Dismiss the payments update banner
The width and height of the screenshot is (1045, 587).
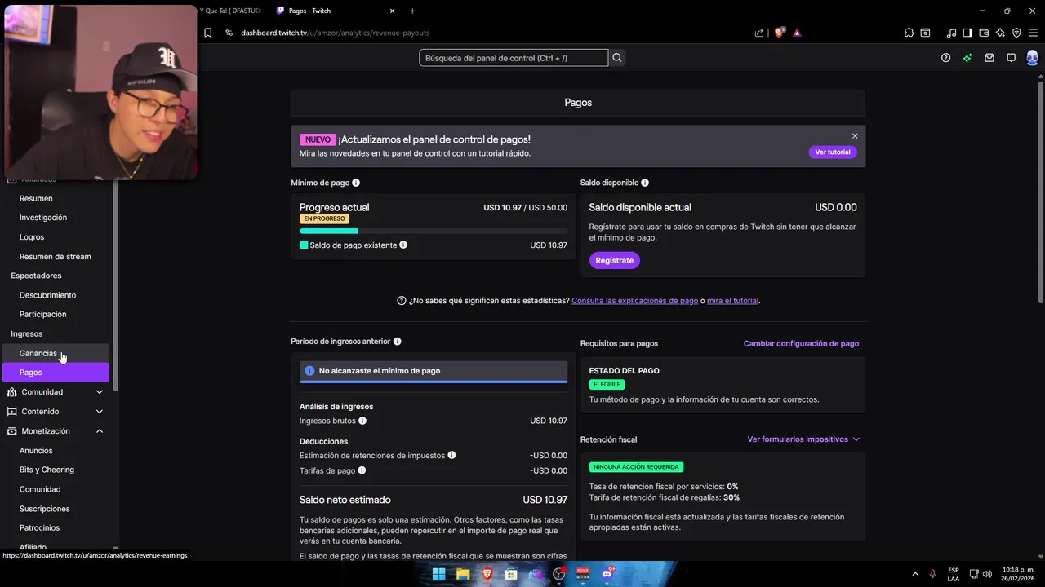(x=855, y=136)
